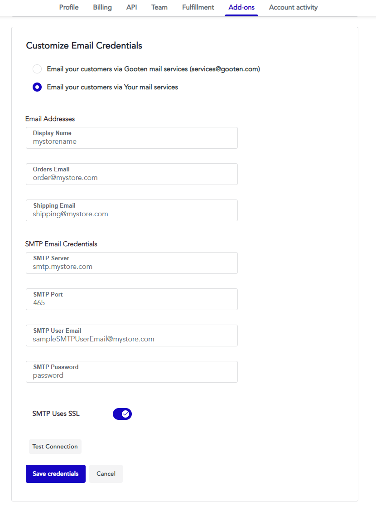Click into the Display Name field
Screen dimensions: 376x511
point(131,138)
